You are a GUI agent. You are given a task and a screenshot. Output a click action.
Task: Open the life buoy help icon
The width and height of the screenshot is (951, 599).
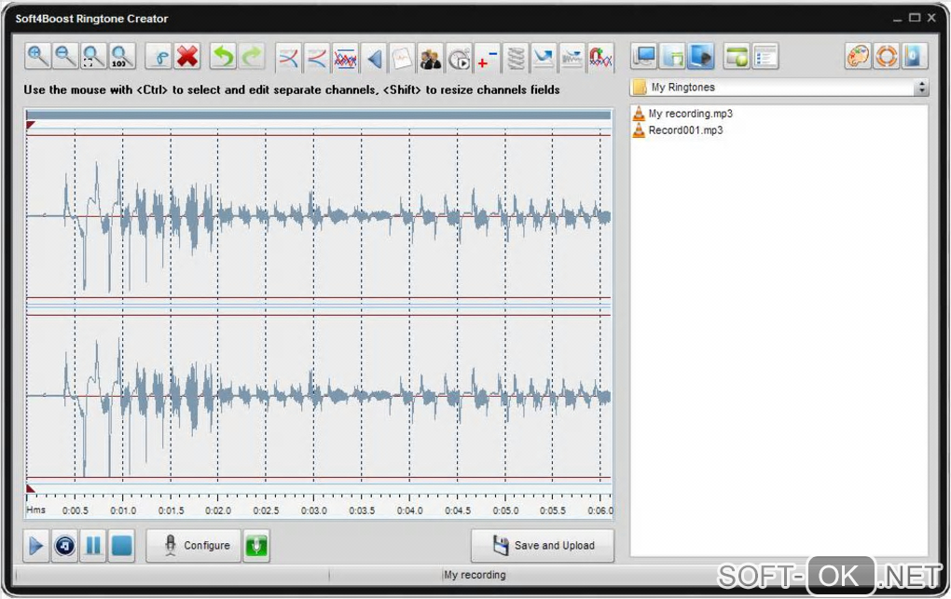pyautogui.click(x=887, y=57)
